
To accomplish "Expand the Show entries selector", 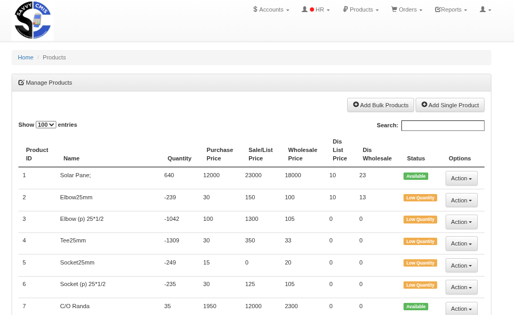I will pos(46,125).
